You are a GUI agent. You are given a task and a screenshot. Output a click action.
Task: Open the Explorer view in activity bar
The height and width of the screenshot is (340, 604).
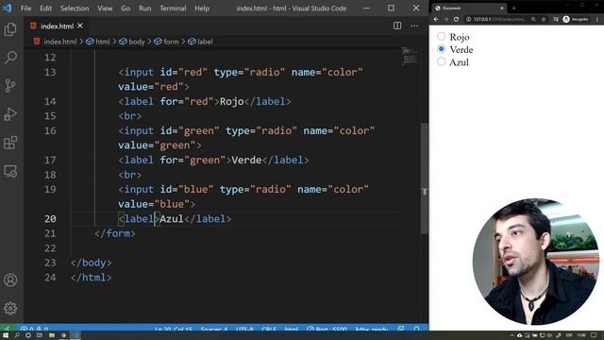10,29
